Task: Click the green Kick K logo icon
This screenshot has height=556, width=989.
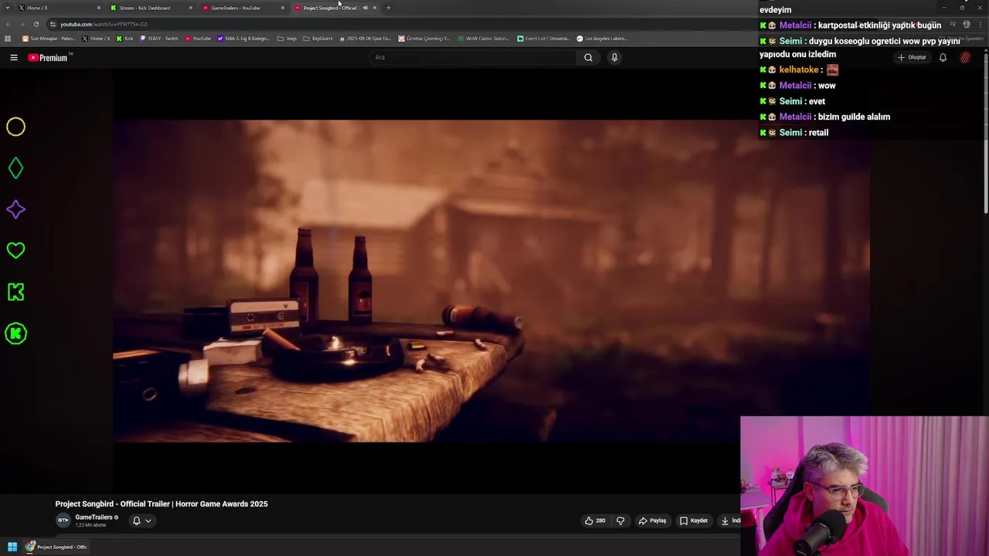Action: tap(15, 292)
